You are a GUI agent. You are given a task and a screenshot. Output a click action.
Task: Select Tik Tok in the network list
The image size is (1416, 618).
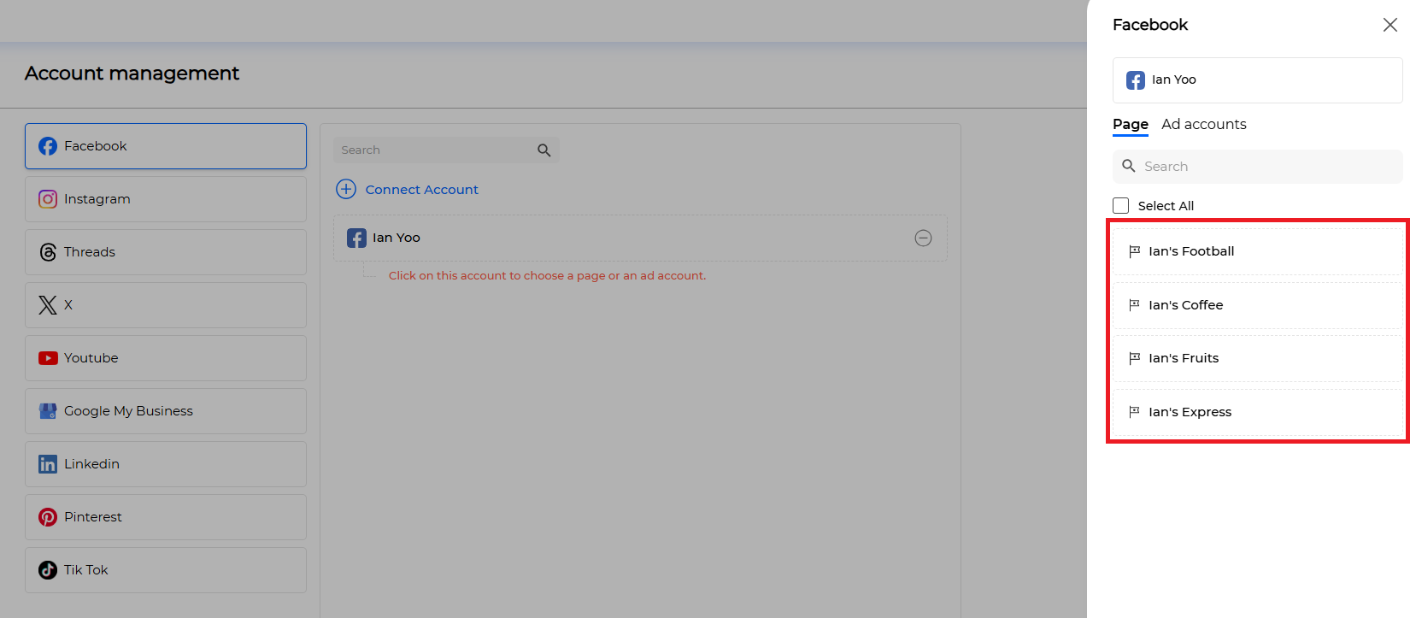166,570
